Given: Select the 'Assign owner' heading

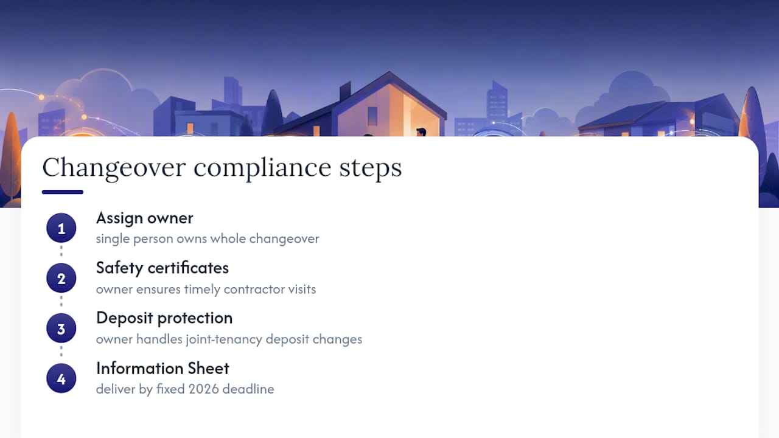Looking at the screenshot, I should point(145,218).
